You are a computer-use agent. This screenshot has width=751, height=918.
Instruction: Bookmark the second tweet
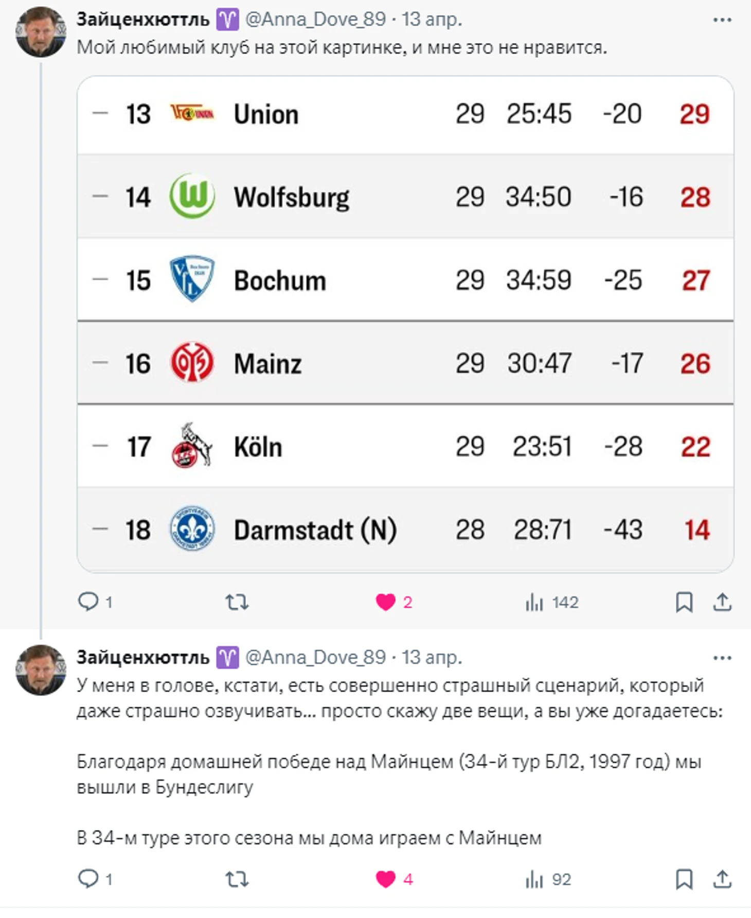point(684,879)
